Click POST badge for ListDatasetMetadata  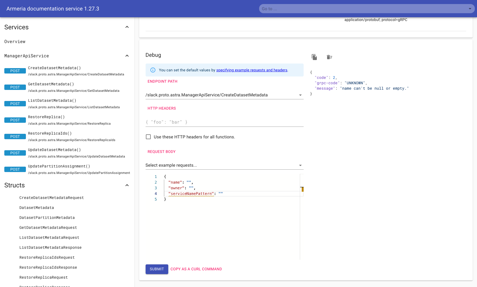point(15,104)
